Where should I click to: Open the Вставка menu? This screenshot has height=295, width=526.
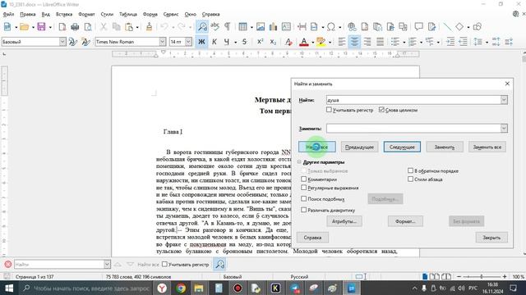64,15
